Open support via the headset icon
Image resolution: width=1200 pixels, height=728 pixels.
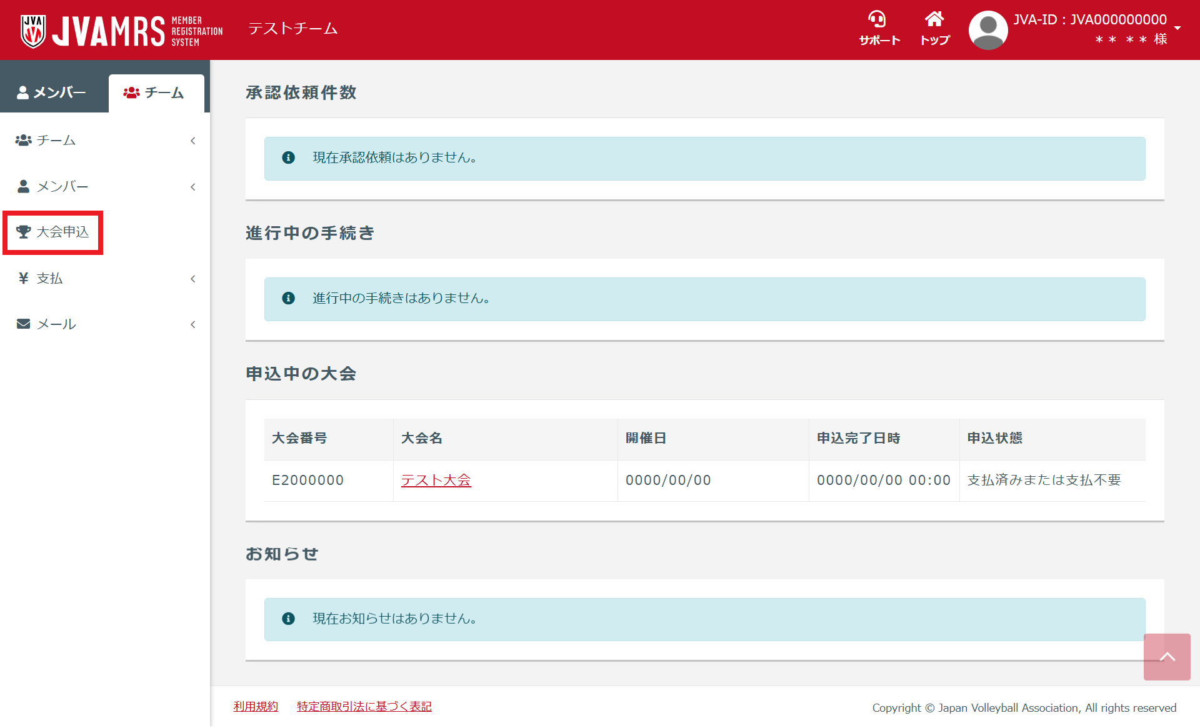point(878,19)
